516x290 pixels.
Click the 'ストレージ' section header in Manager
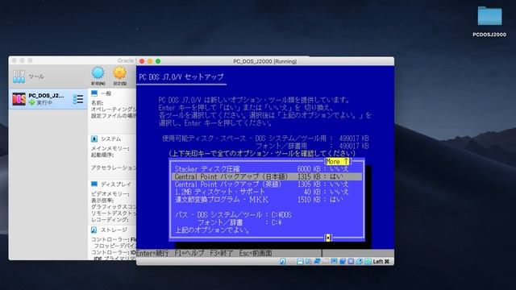pos(114,230)
